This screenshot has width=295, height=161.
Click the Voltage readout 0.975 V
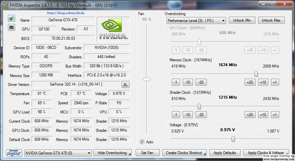[119, 93]
